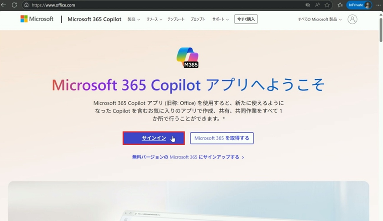This screenshot has height=221, width=383.
Task: Reload the page with the refresh icon
Action: pos(14,5)
